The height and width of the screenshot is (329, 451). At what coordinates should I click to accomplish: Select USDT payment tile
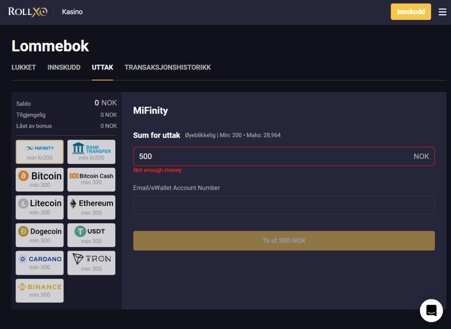(x=91, y=235)
